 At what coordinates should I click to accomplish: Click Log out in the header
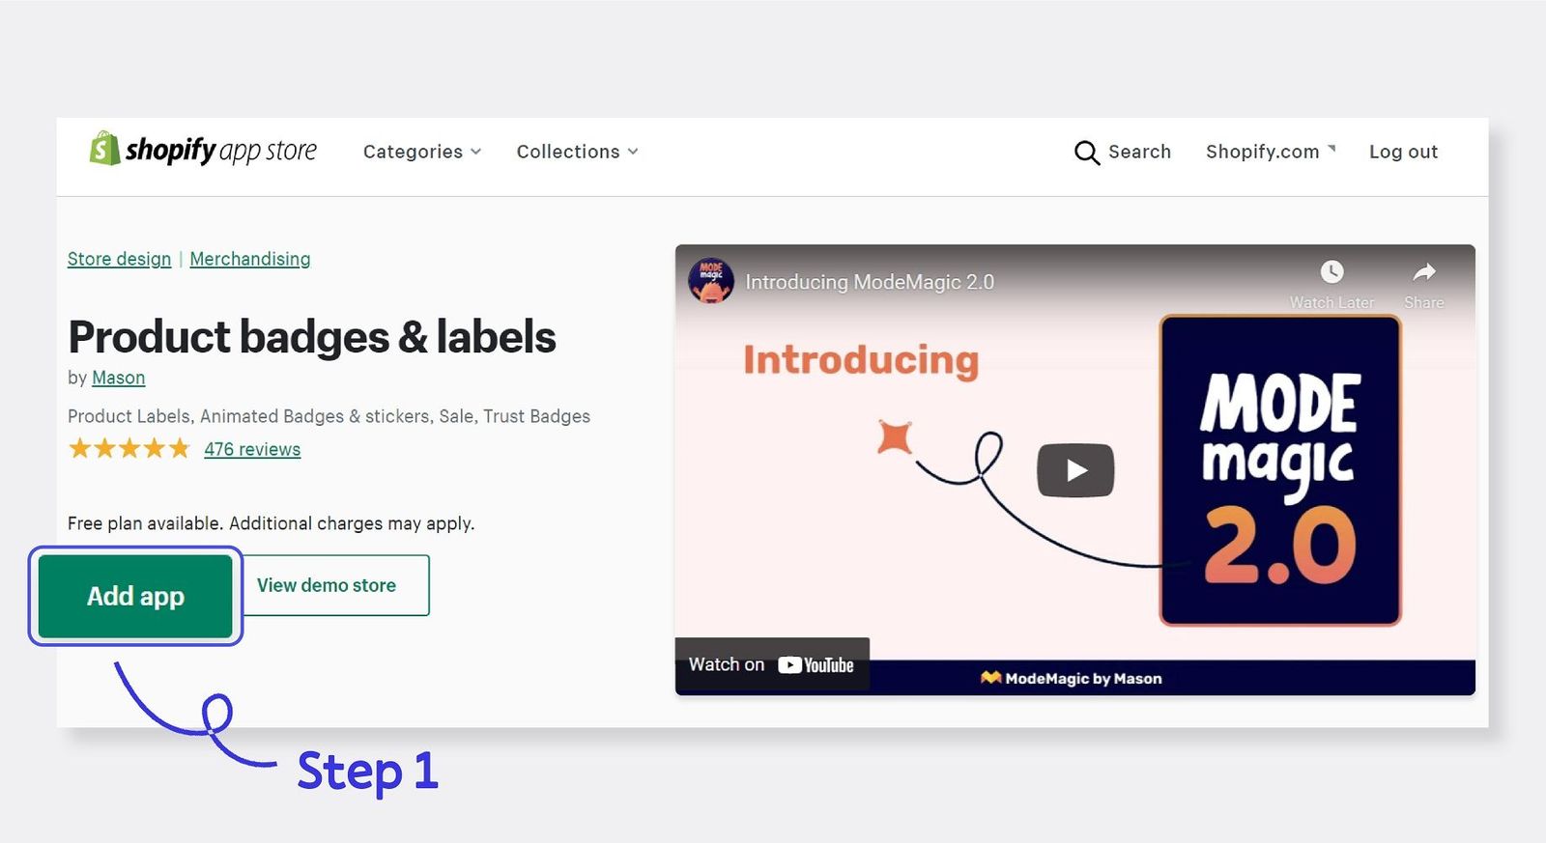1403,152
